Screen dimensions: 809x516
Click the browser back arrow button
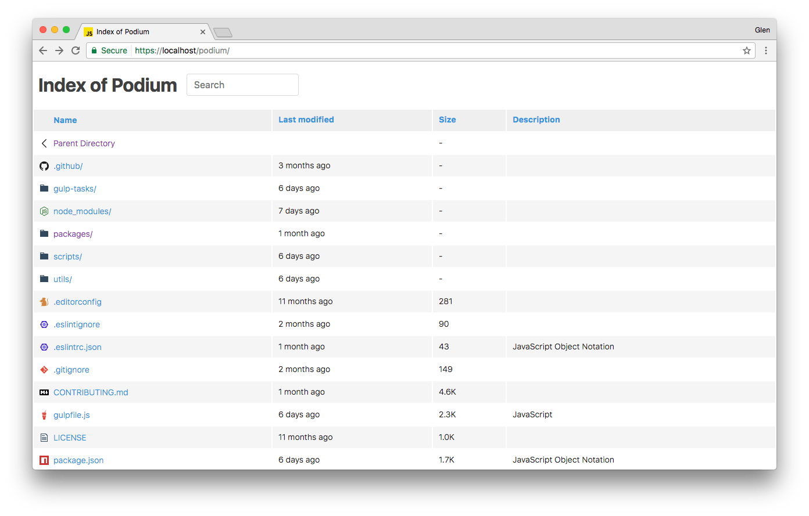click(x=43, y=50)
